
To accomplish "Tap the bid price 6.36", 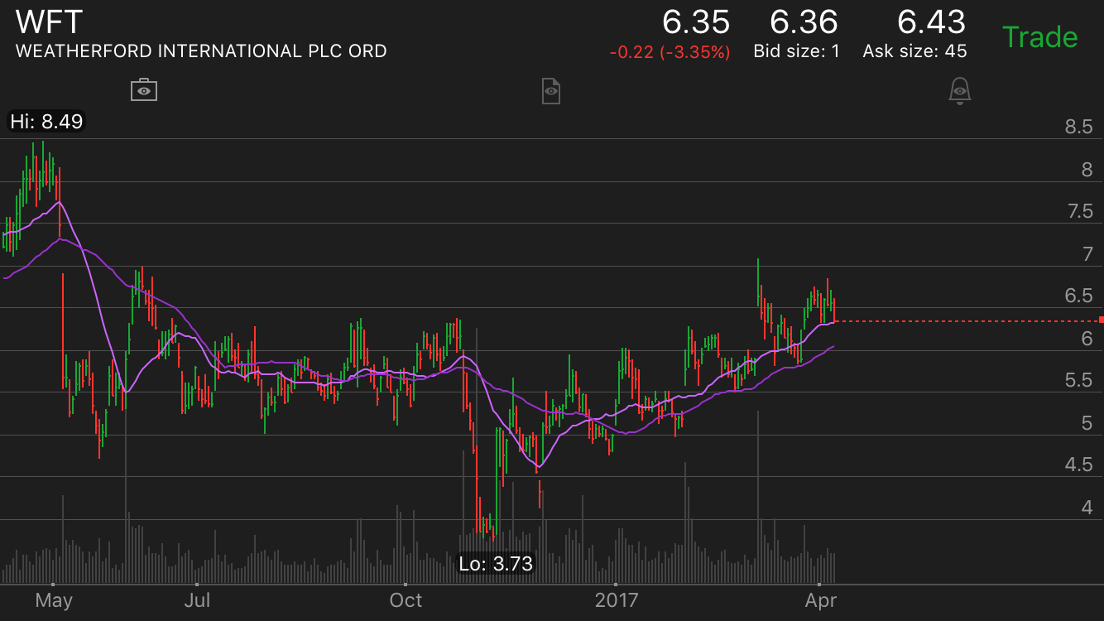I will (804, 22).
